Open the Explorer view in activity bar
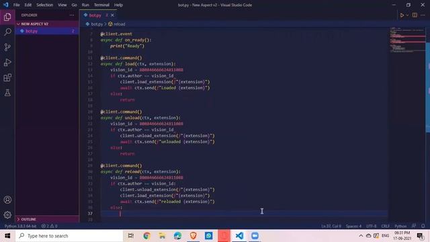430x242 pixels. [x=7, y=17]
